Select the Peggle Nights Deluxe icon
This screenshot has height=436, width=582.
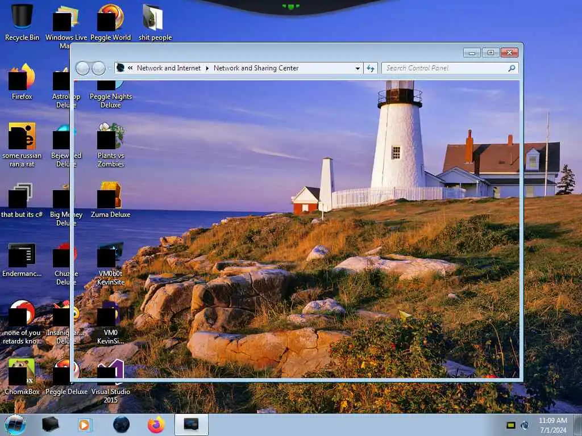(111, 95)
